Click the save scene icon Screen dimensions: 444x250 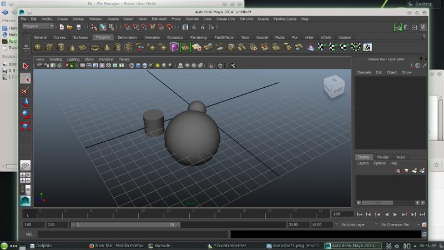point(78,27)
